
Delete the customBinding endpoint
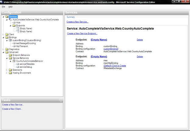coord(140,40)
